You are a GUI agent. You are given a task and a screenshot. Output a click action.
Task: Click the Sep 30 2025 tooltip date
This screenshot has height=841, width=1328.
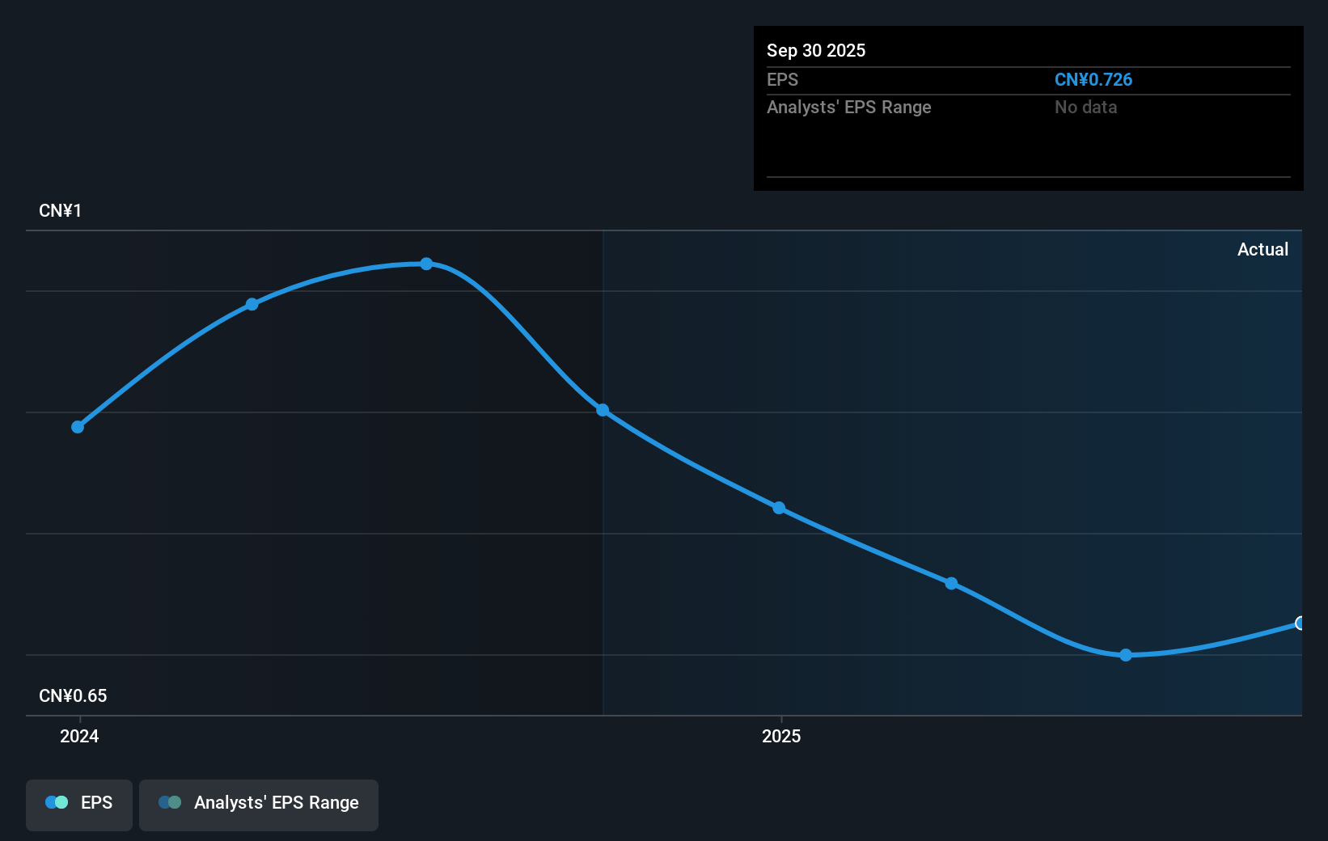coord(816,50)
